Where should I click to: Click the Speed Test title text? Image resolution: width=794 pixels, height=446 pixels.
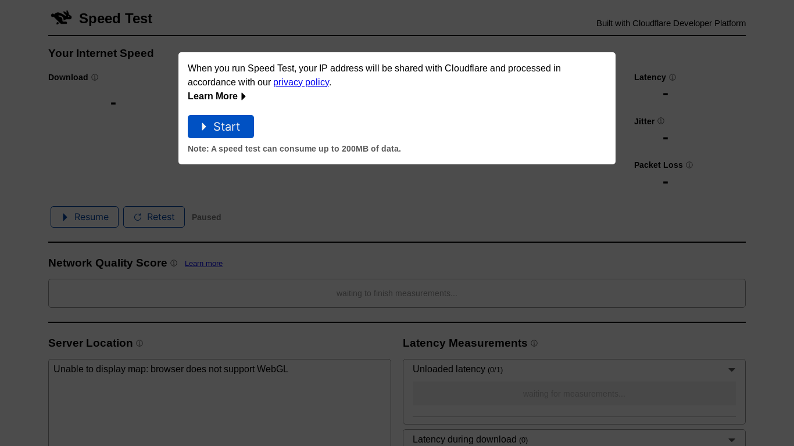click(x=116, y=19)
